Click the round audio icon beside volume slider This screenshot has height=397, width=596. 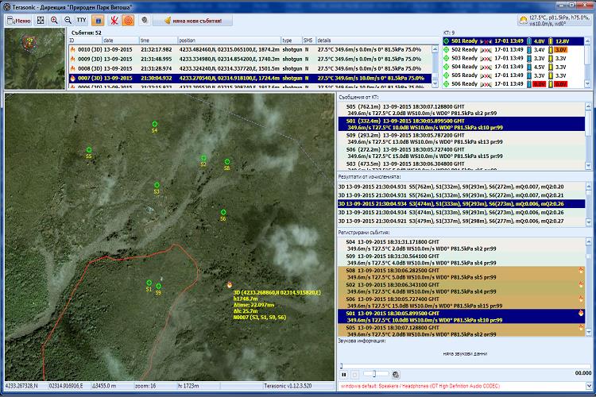click(x=396, y=375)
